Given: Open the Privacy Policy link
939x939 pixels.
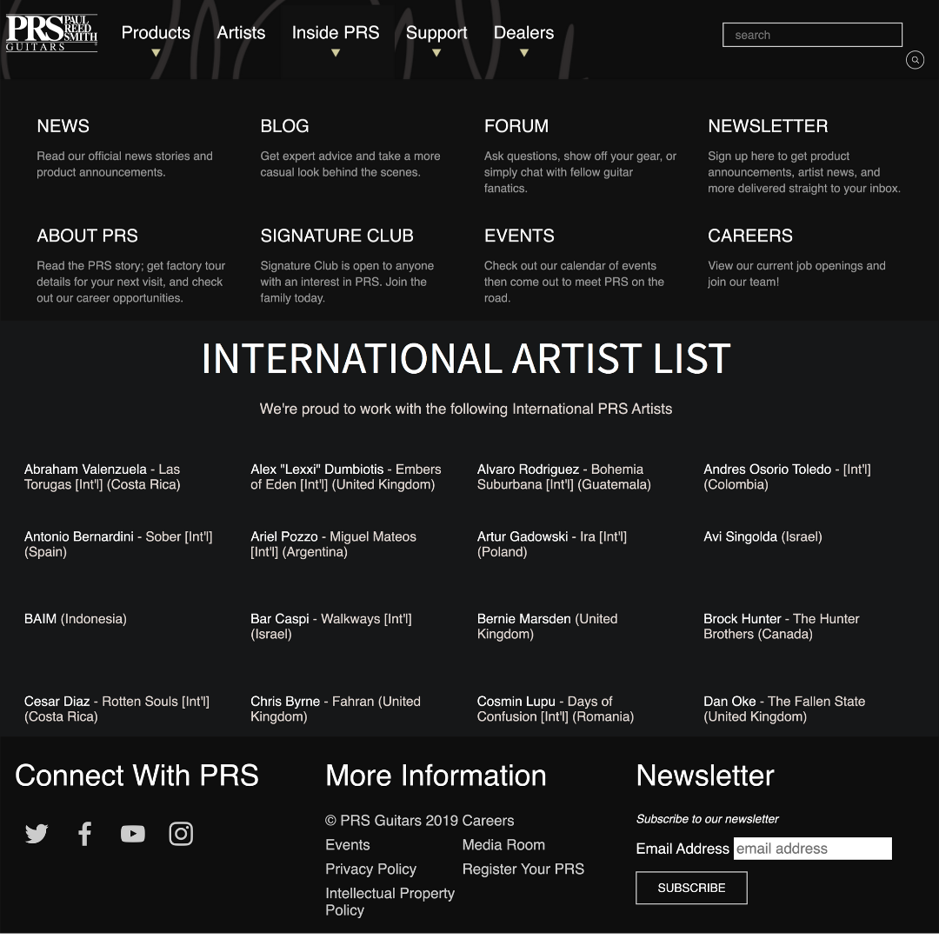Looking at the screenshot, I should pos(370,869).
